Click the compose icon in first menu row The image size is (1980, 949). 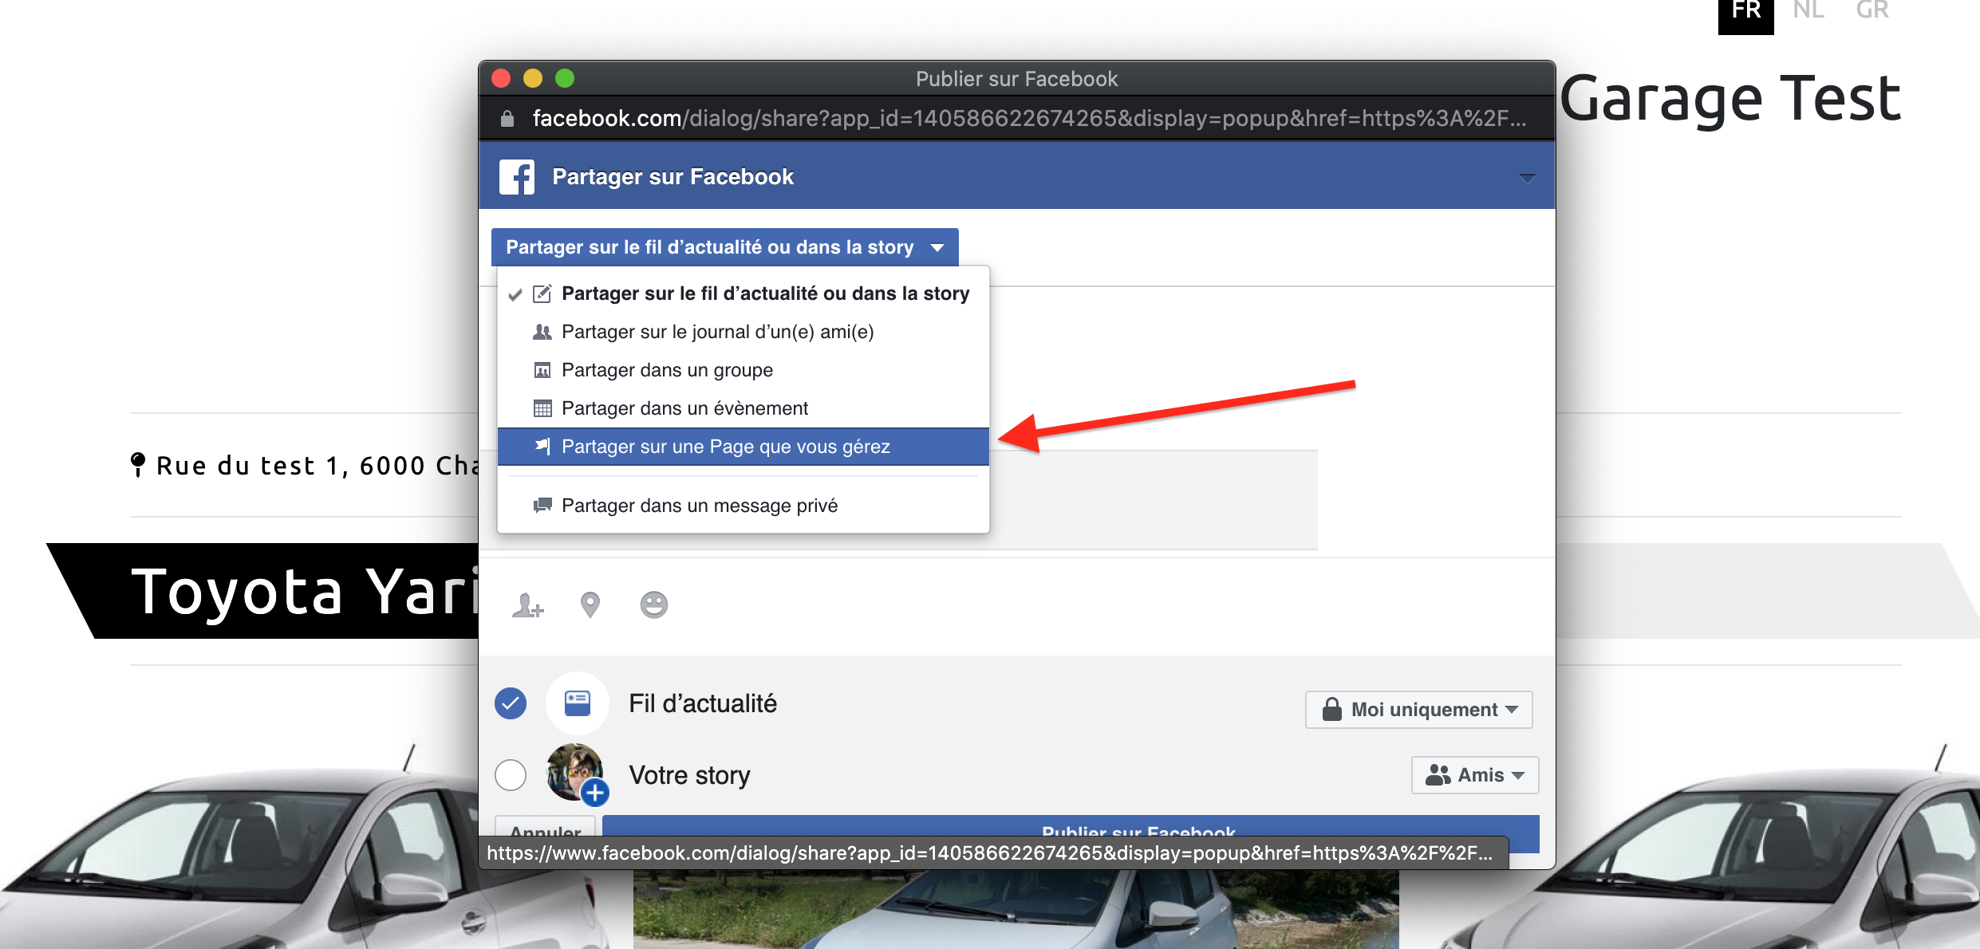[542, 293]
